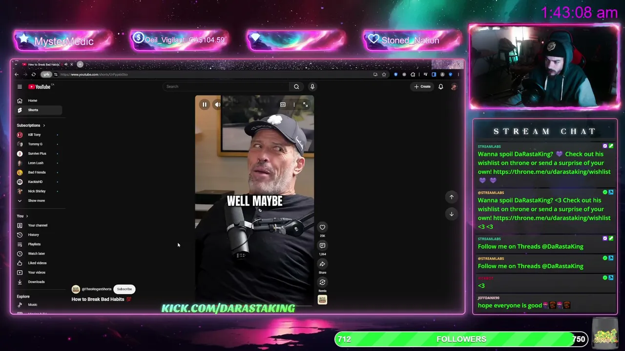
Task: Open the Leon Lush subscription
Action: pyautogui.click(x=38, y=163)
